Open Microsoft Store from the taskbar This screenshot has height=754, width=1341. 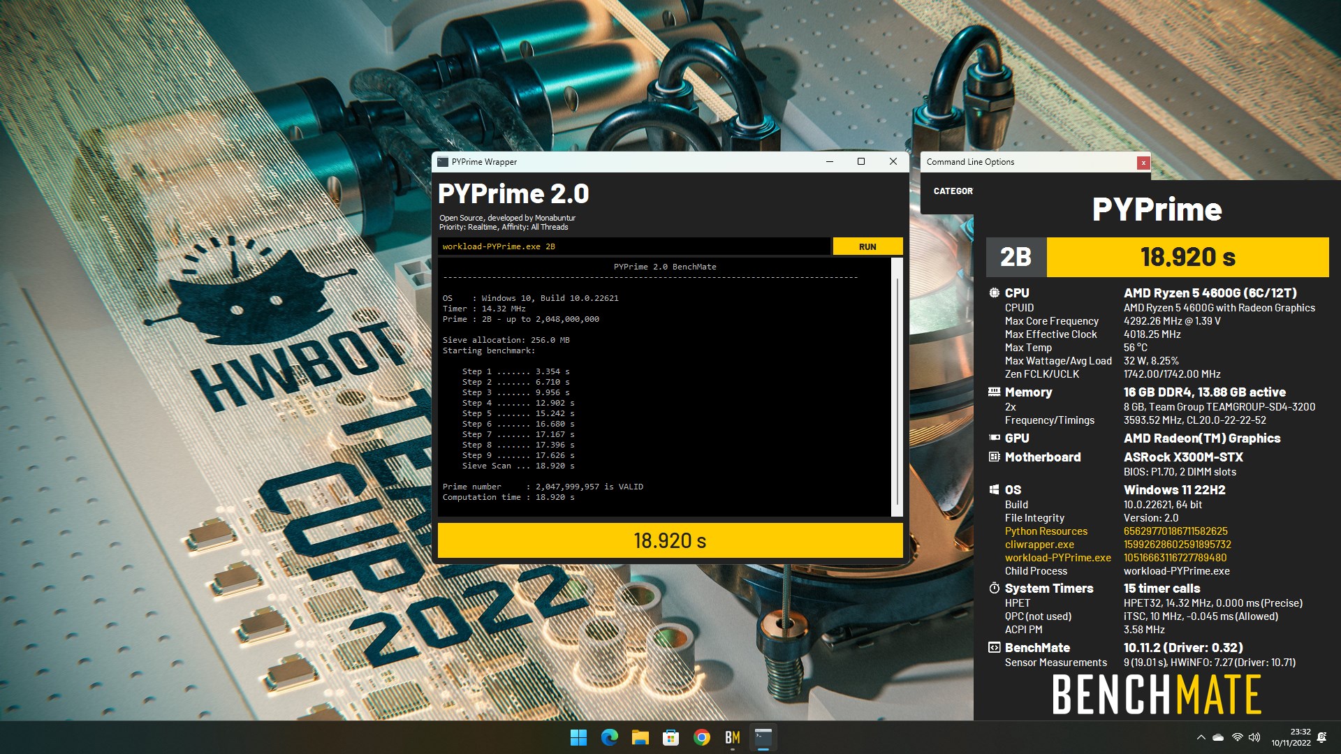pos(670,737)
